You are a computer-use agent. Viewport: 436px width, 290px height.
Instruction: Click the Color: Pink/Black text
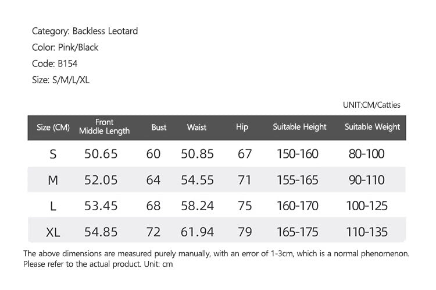[x=65, y=47]
